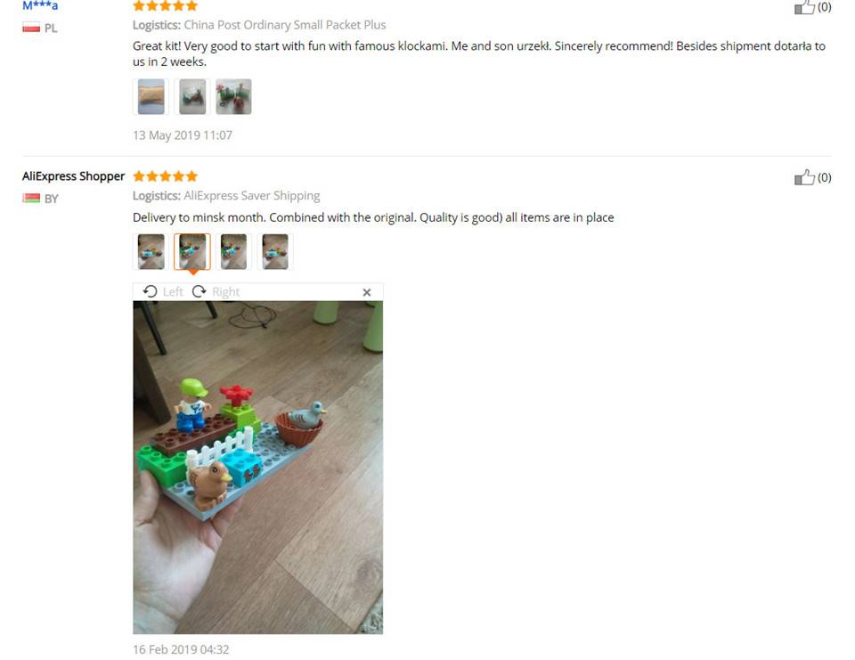View fourth photo of Belarus review
855x660 pixels.
tap(275, 251)
